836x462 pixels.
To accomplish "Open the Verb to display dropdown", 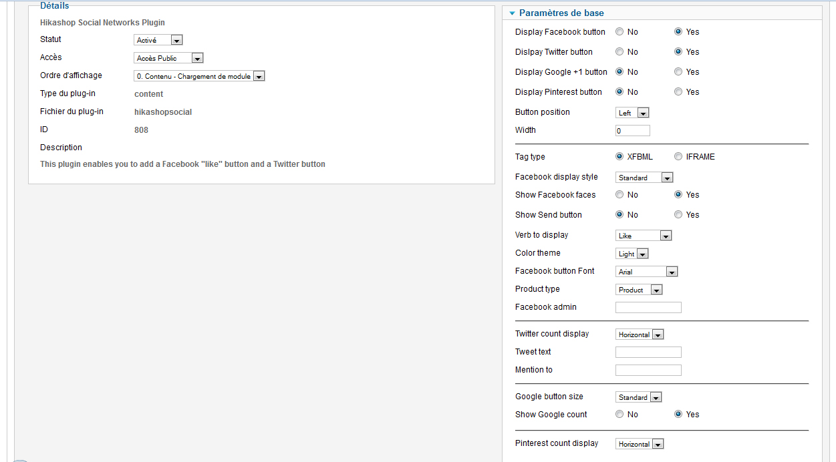I will (x=644, y=236).
